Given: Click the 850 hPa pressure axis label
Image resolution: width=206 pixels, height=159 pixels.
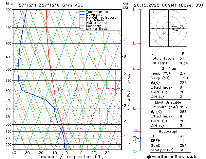Looking at the screenshot, I should (x=9, y=131).
